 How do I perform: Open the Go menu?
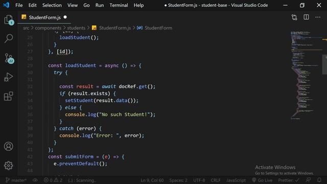pyautogui.click(x=86, y=5)
